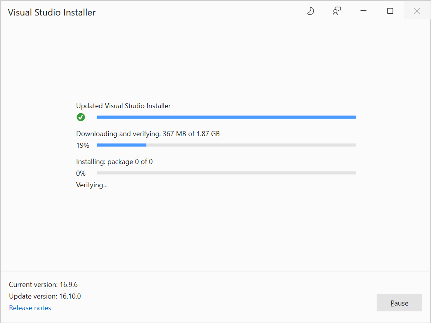
Task: Click the 'Verifying...' status text
Action: pyautogui.click(x=92, y=185)
